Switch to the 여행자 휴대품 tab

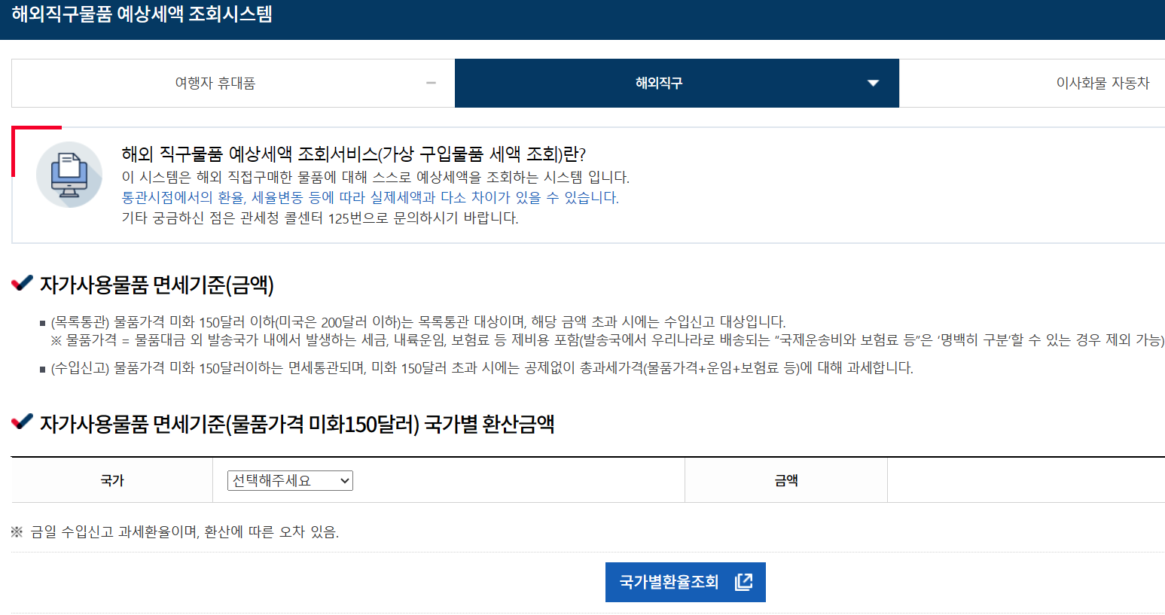(x=215, y=83)
